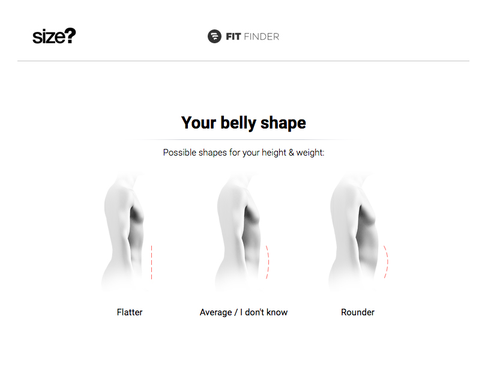Choose "Average / I don't know" label
Viewport: 488px width, 385px height.
244,312
